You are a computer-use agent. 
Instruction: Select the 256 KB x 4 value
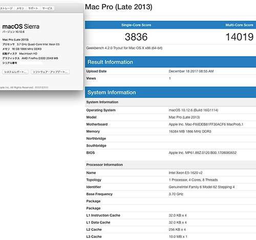pos(177,230)
